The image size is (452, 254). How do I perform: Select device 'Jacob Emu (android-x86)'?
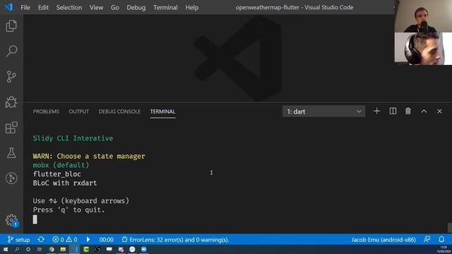point(383,240)
